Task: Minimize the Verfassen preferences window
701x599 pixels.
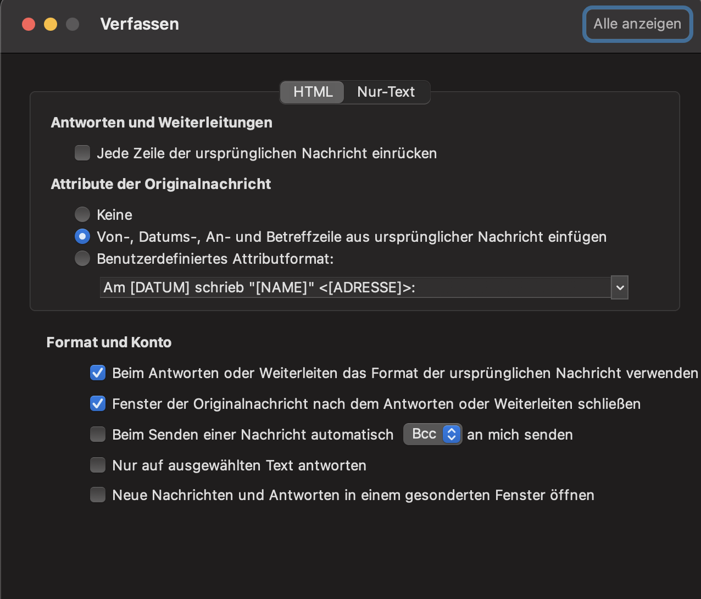Action: [x=50, y=24]
